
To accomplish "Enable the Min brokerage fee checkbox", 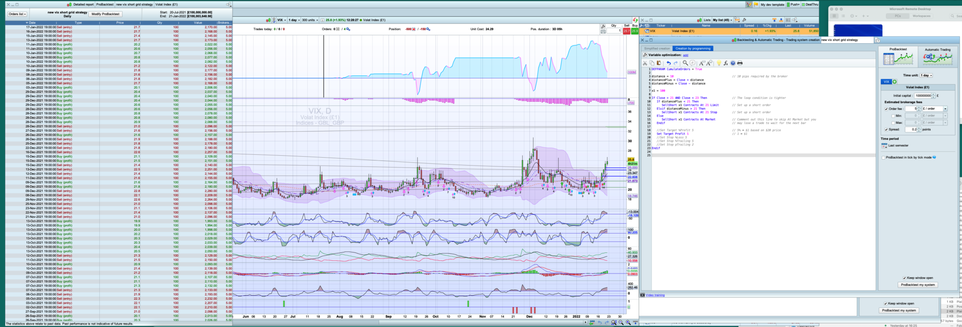I will [x=893, y=116].
